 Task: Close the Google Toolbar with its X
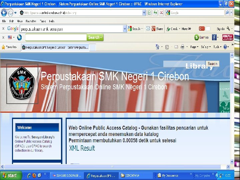click(3, 28)
